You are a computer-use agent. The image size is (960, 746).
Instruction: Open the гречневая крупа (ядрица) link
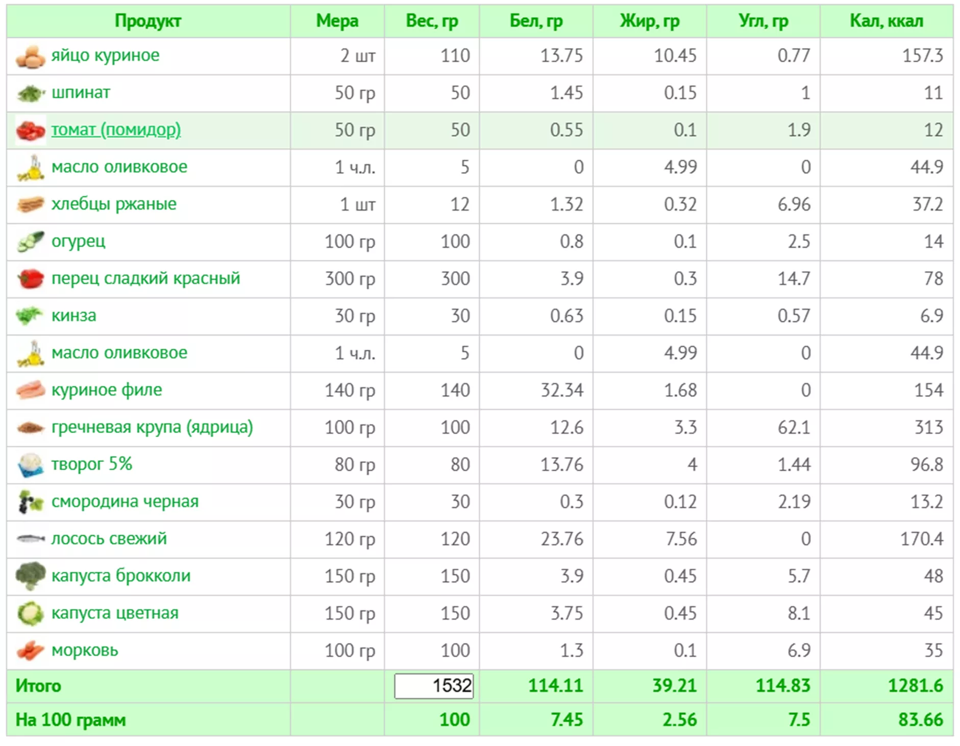[152, 427]
